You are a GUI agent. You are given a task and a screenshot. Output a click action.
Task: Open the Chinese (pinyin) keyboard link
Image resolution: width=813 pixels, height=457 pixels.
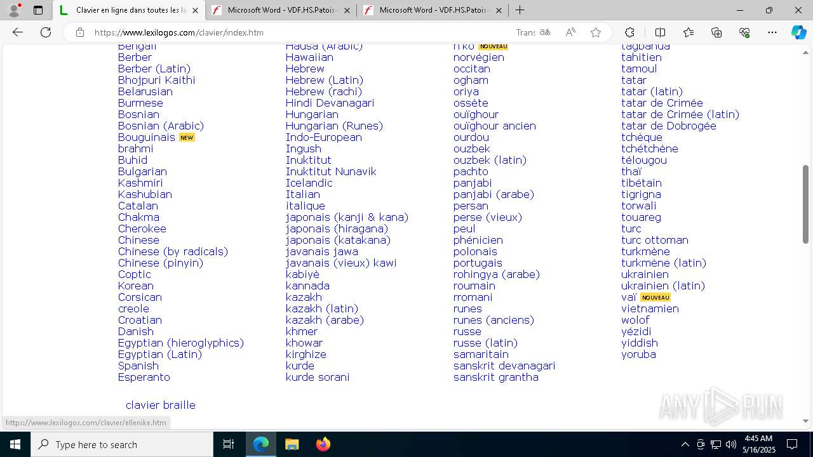(x=160, y=263)
